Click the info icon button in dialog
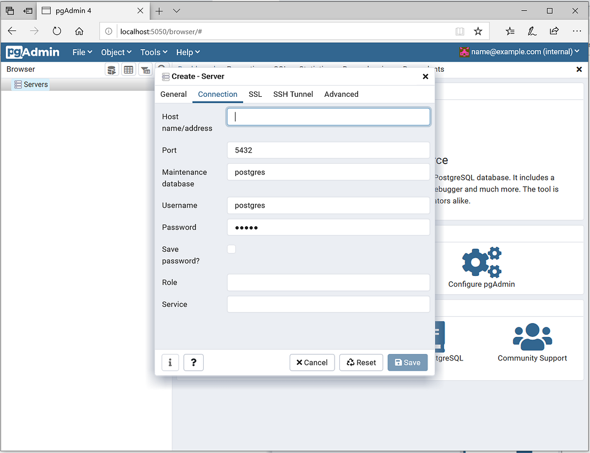This screenshot has height=453, width=590. tap(170, 362)
